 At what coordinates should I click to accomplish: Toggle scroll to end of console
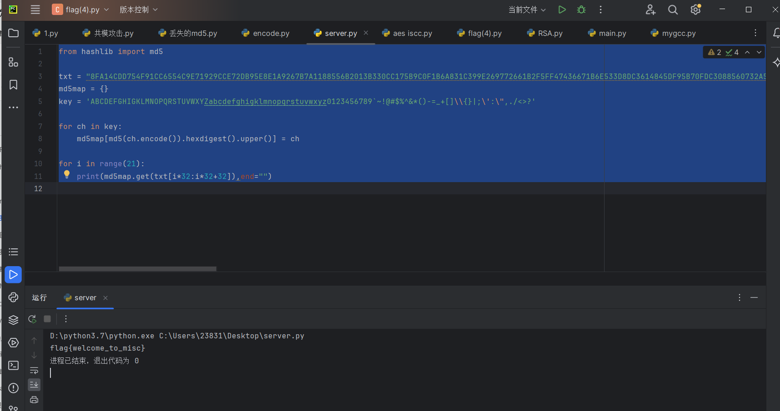pyautogui.click(x=34, y=385)
